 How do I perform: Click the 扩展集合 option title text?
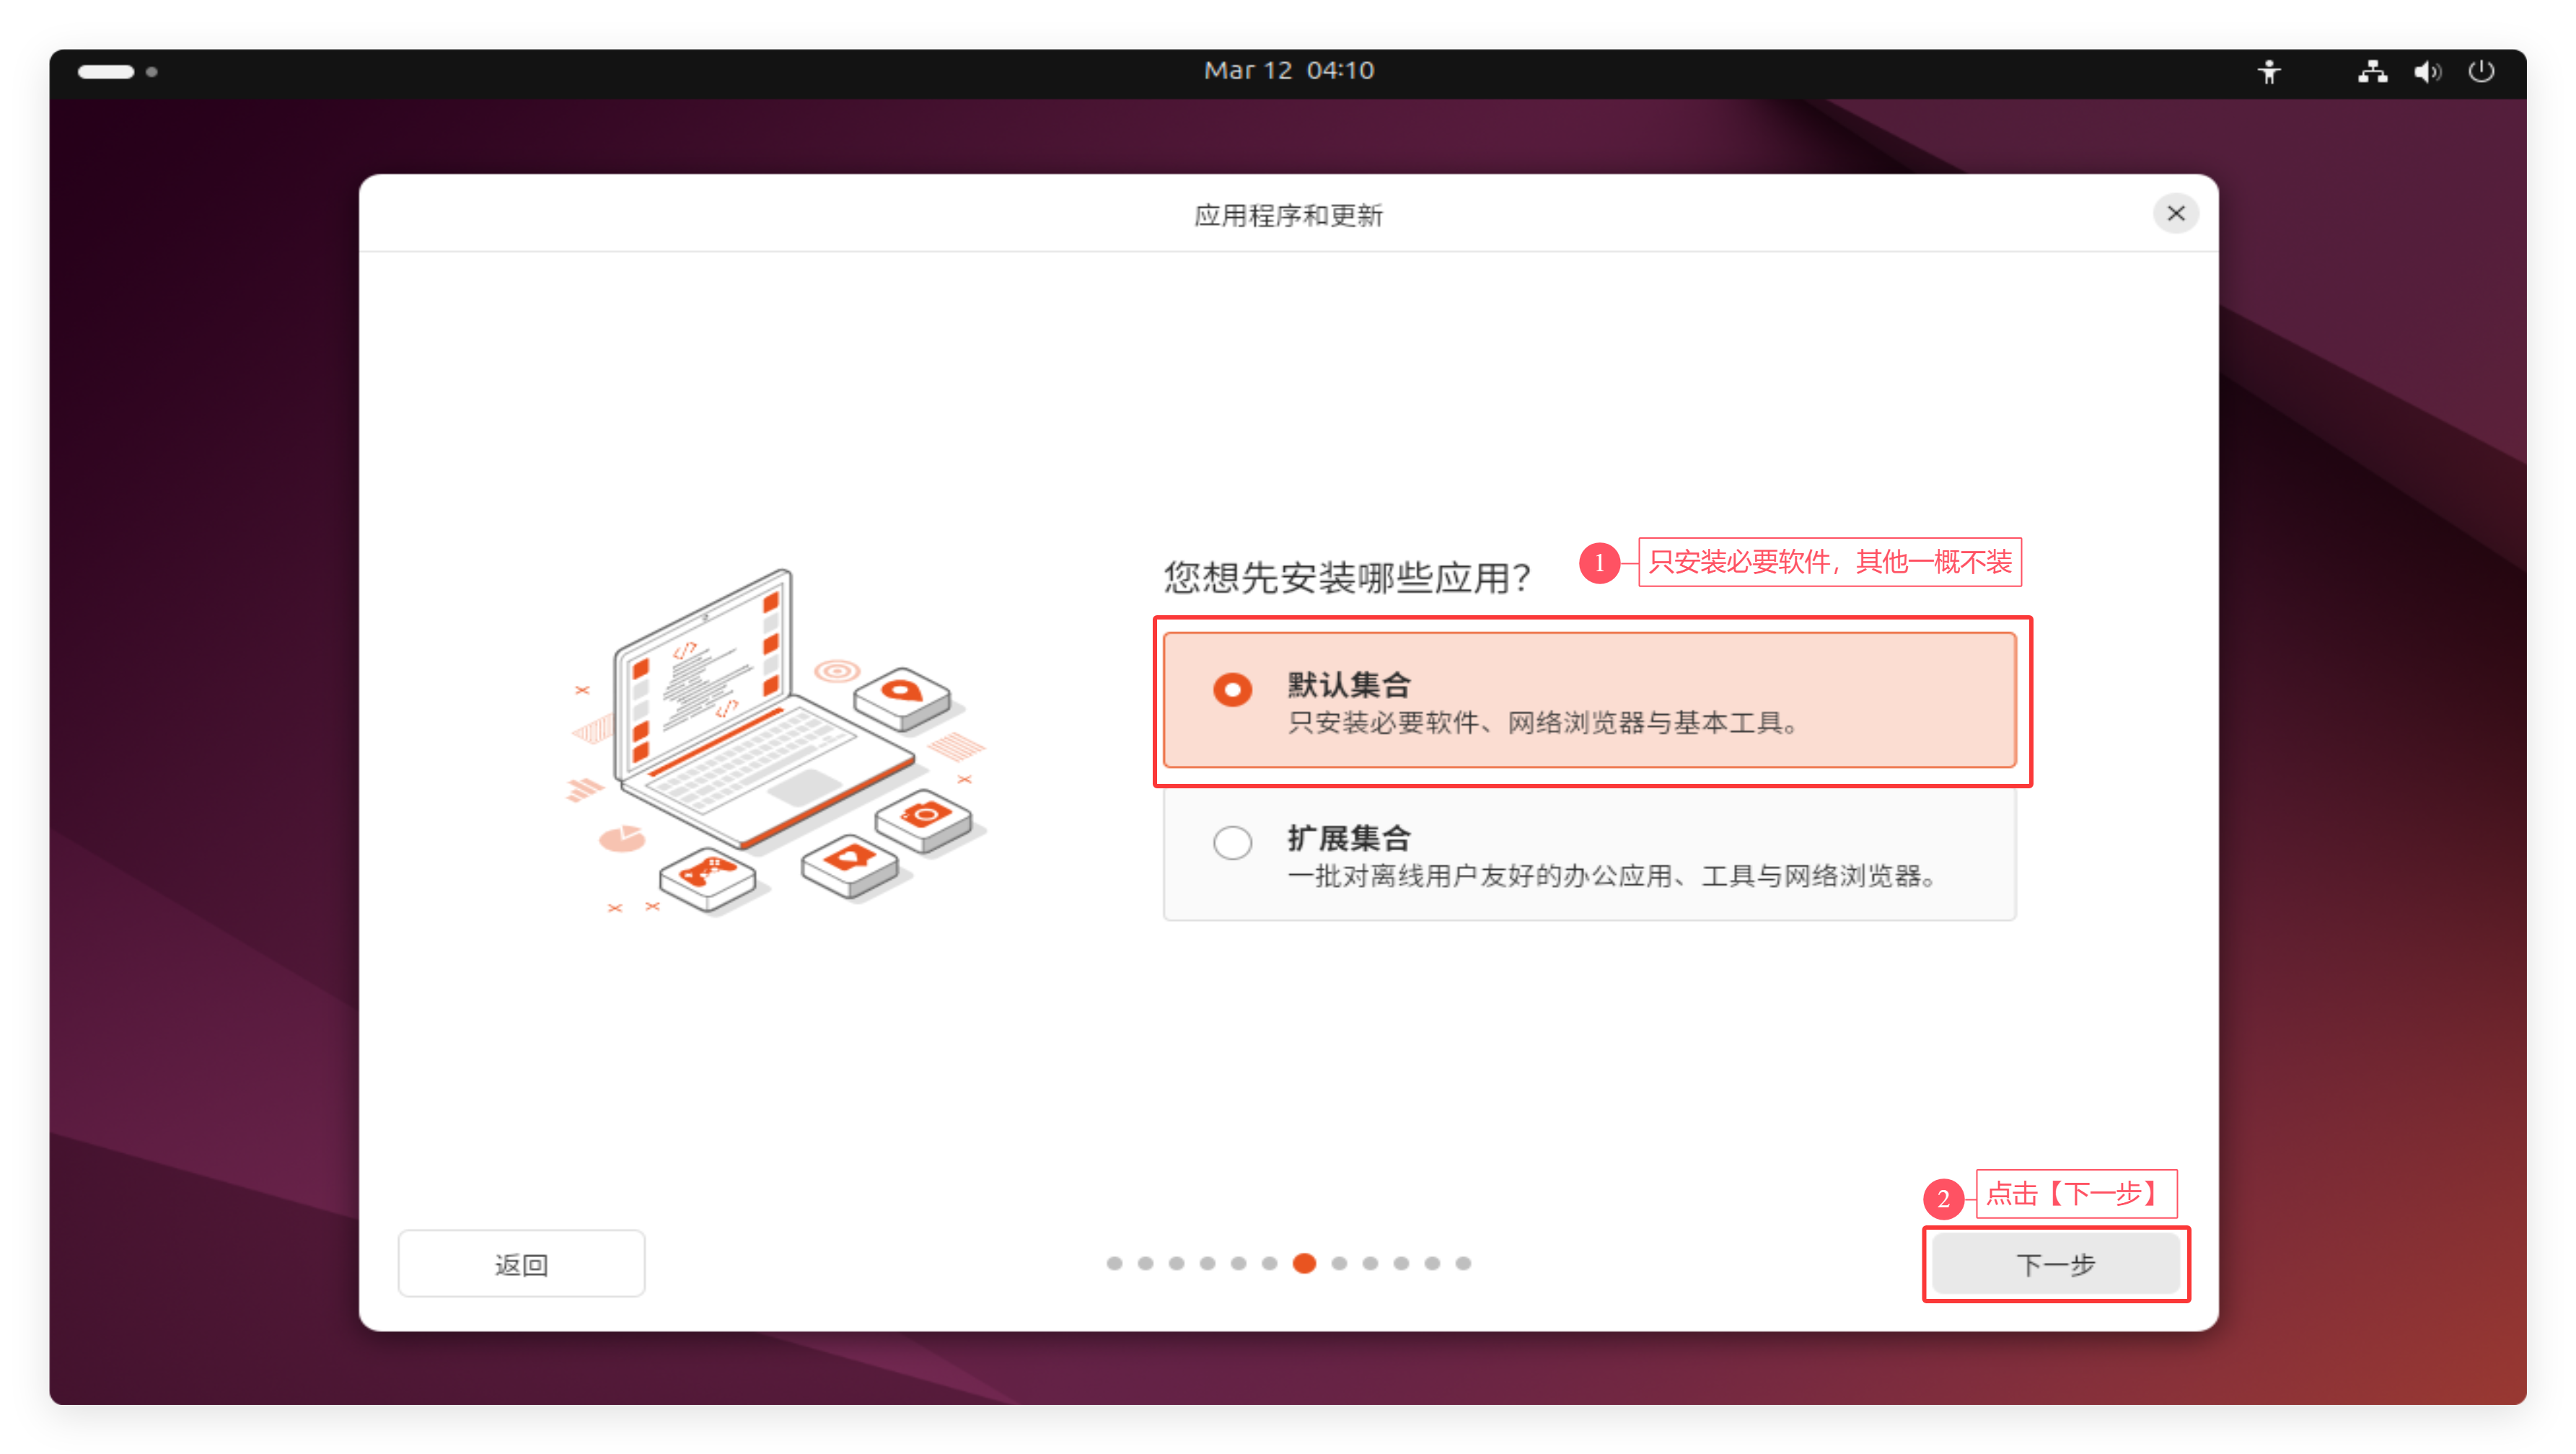tap(1349, 838)
